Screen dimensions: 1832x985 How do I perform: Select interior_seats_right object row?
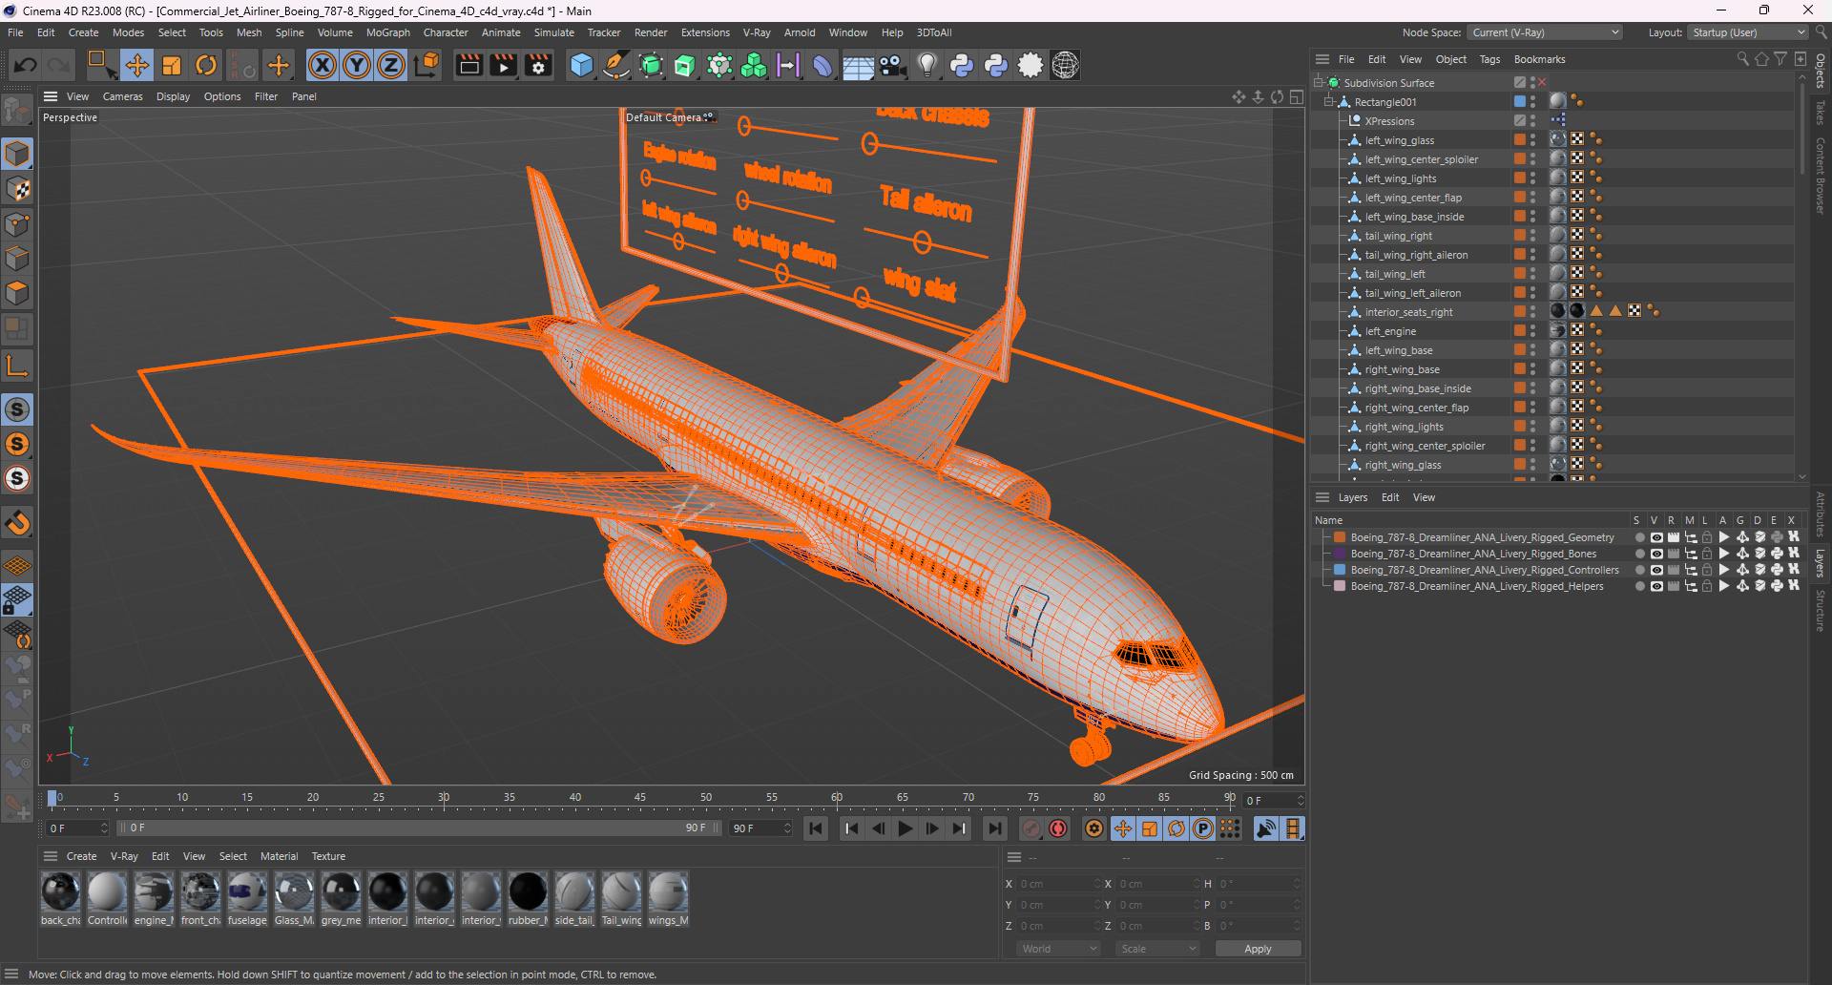[x=1408, y=312]
